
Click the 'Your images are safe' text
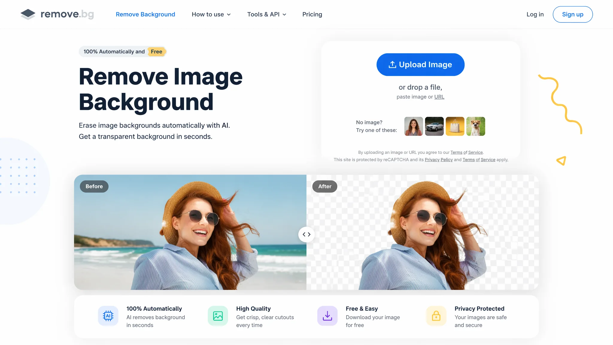point(481,317)
